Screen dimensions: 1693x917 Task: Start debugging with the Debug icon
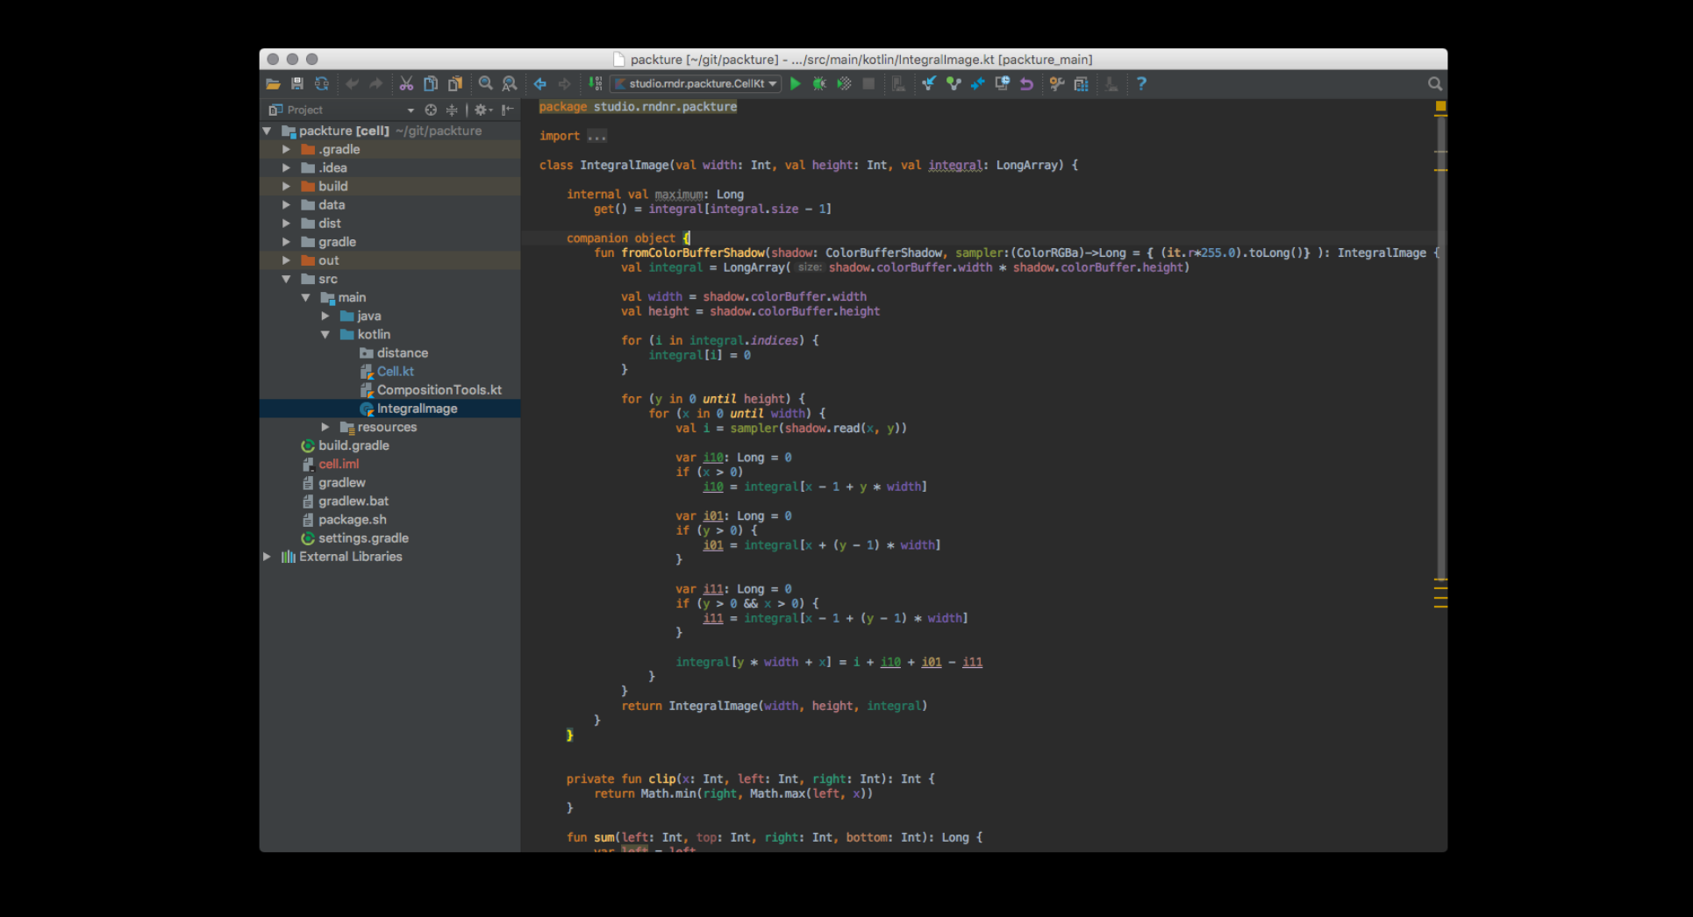pyautogui.click(x=818, y=83)
